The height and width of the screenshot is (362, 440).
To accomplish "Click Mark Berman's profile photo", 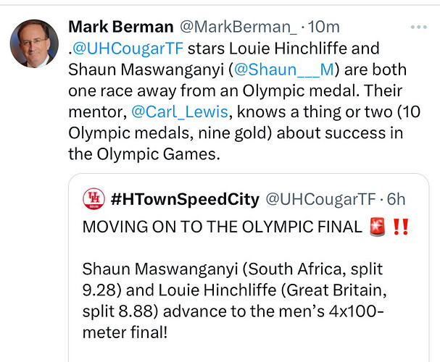I will 33,43.
